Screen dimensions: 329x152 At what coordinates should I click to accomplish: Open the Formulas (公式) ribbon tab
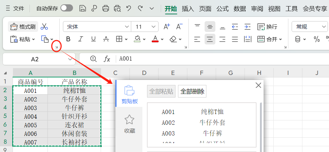click(223, 9)
